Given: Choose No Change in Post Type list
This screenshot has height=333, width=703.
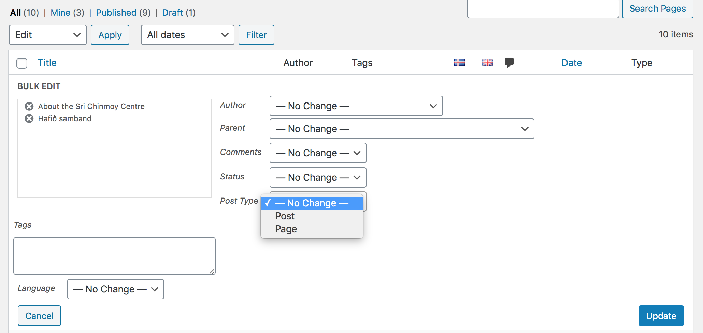Looking at the screenshot, I should (x=312, y=203).
